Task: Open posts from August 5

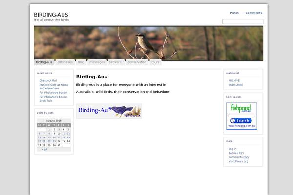Action: [x=68, y=129]
